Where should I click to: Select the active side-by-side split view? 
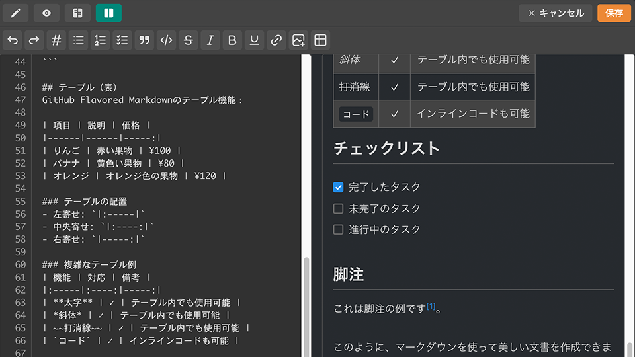[x=108, y=13]
